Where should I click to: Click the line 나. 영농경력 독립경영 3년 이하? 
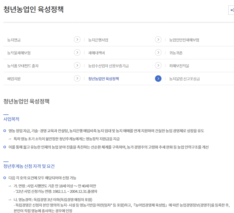pyautogui.click(x=53, y=200)
